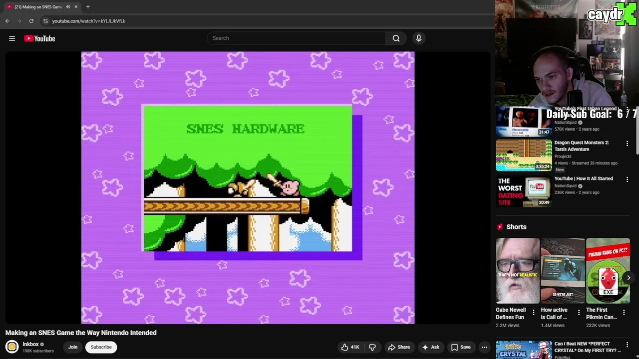Open options for Dragon Quest Monsters video

627,144
